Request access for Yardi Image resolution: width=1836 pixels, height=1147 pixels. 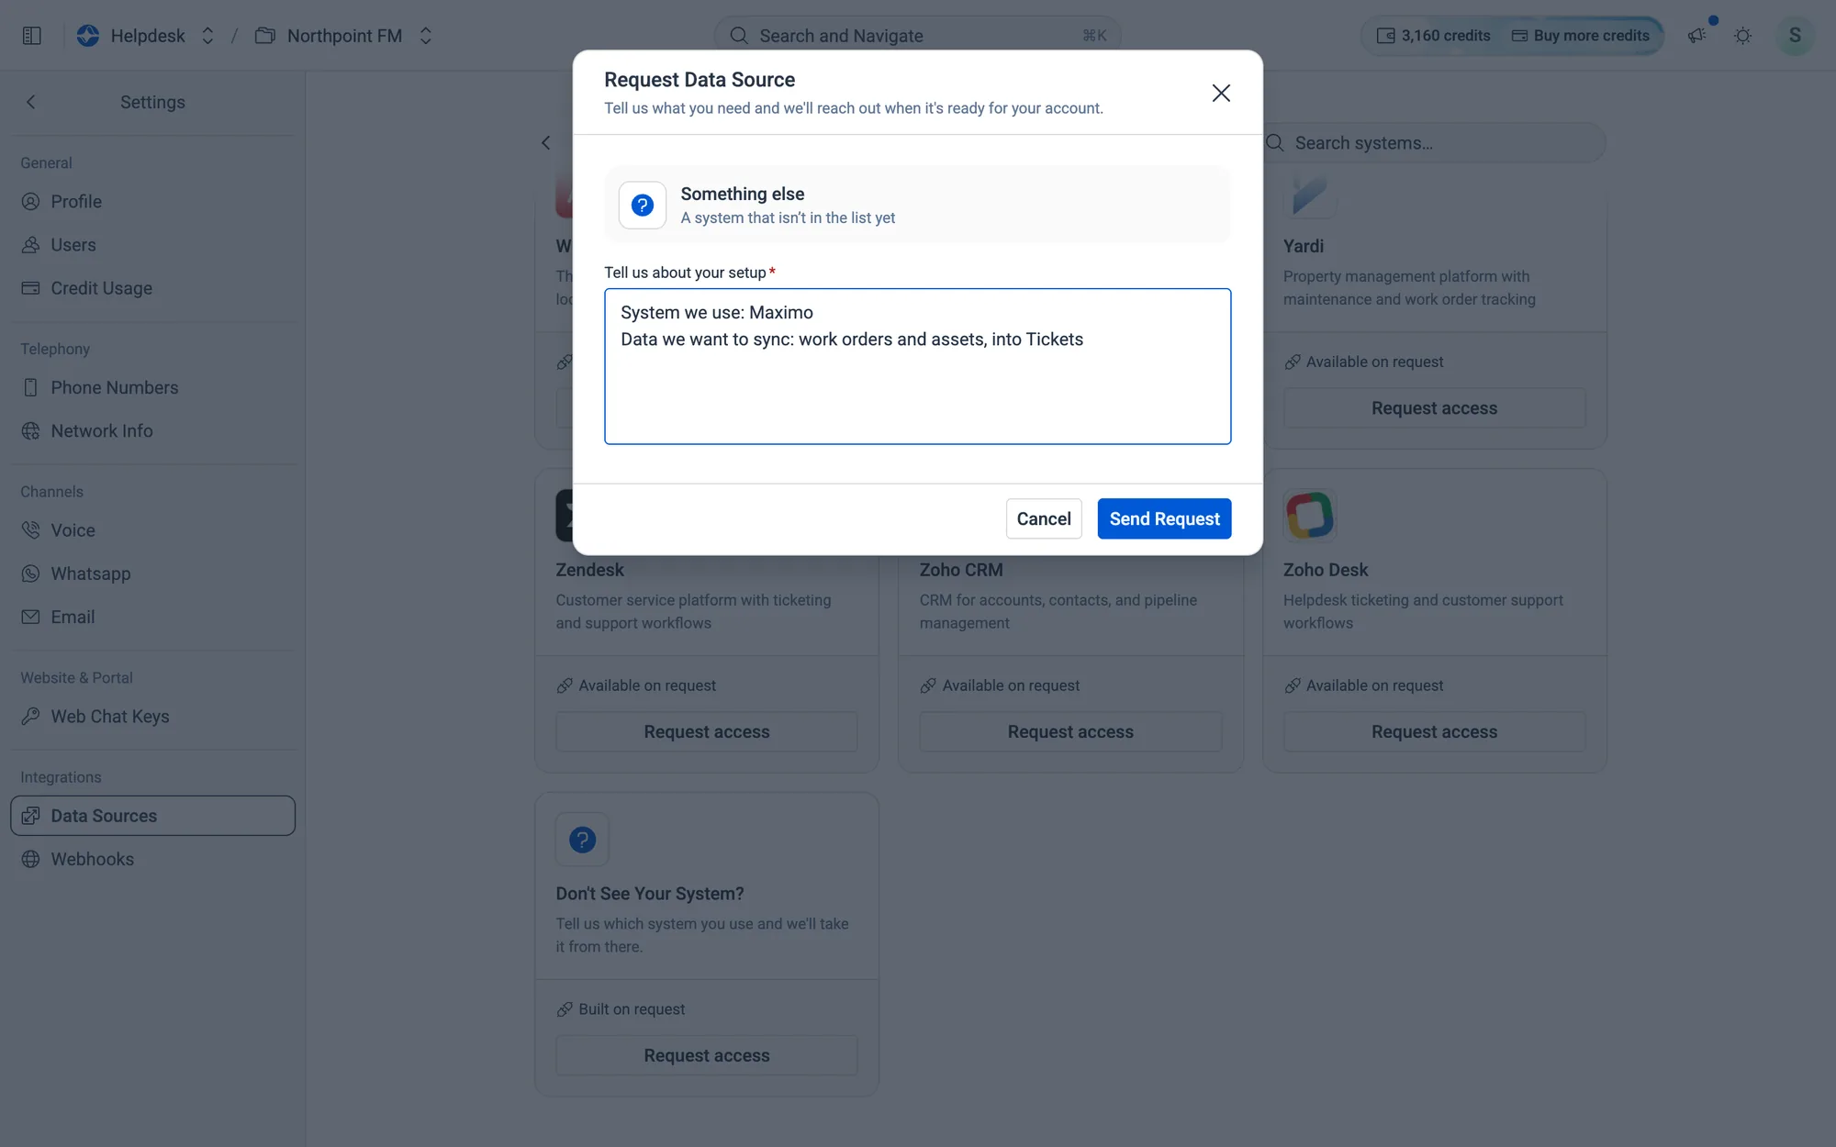[1434, 408]
